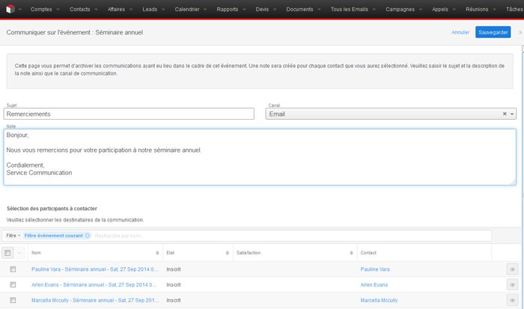The height and width of the screenshot is (309, 524).
Task: Expand the side panel with the double-chevron
Action: click(520, 33)
